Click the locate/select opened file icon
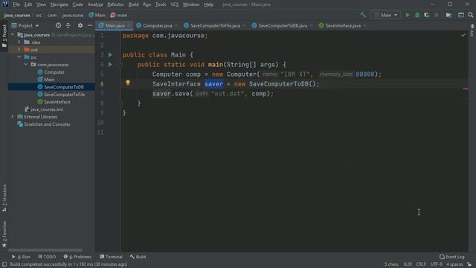This screenshot has height=268, width=476. [x=58, y=25]
